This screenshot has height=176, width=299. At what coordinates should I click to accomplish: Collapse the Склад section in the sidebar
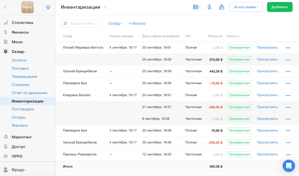pos(19,52)
